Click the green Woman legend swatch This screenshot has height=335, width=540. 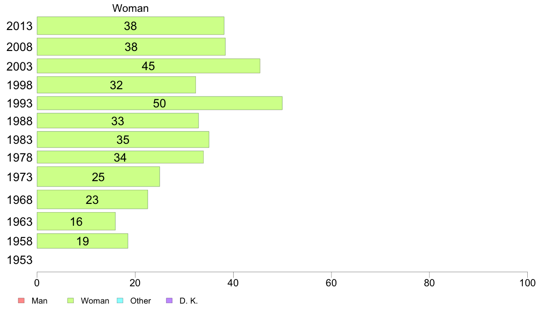[70, 300]
